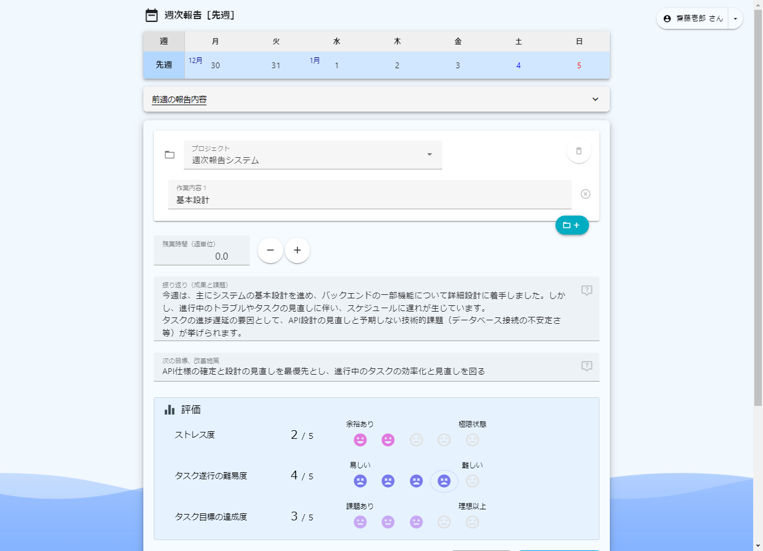This screenshot has height=551, width=763.
Task: Select Saturday 4 in the week row
Action: (x=518, y=65)
